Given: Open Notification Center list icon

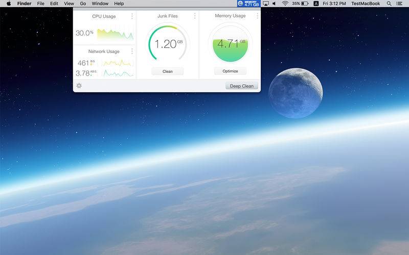Looking at the screenshot, I should tap(399, 4).
